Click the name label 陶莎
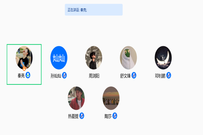Viewport: 203px width, 135px height. [x=108, y=116]
